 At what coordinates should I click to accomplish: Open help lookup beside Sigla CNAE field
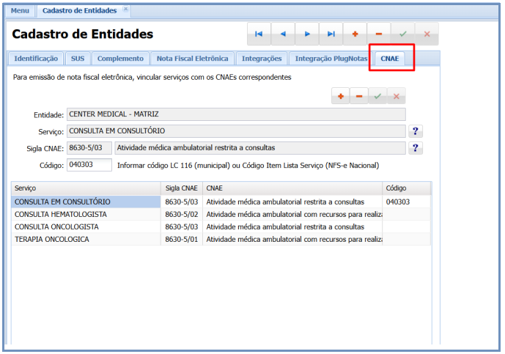[x=416, y=148]
